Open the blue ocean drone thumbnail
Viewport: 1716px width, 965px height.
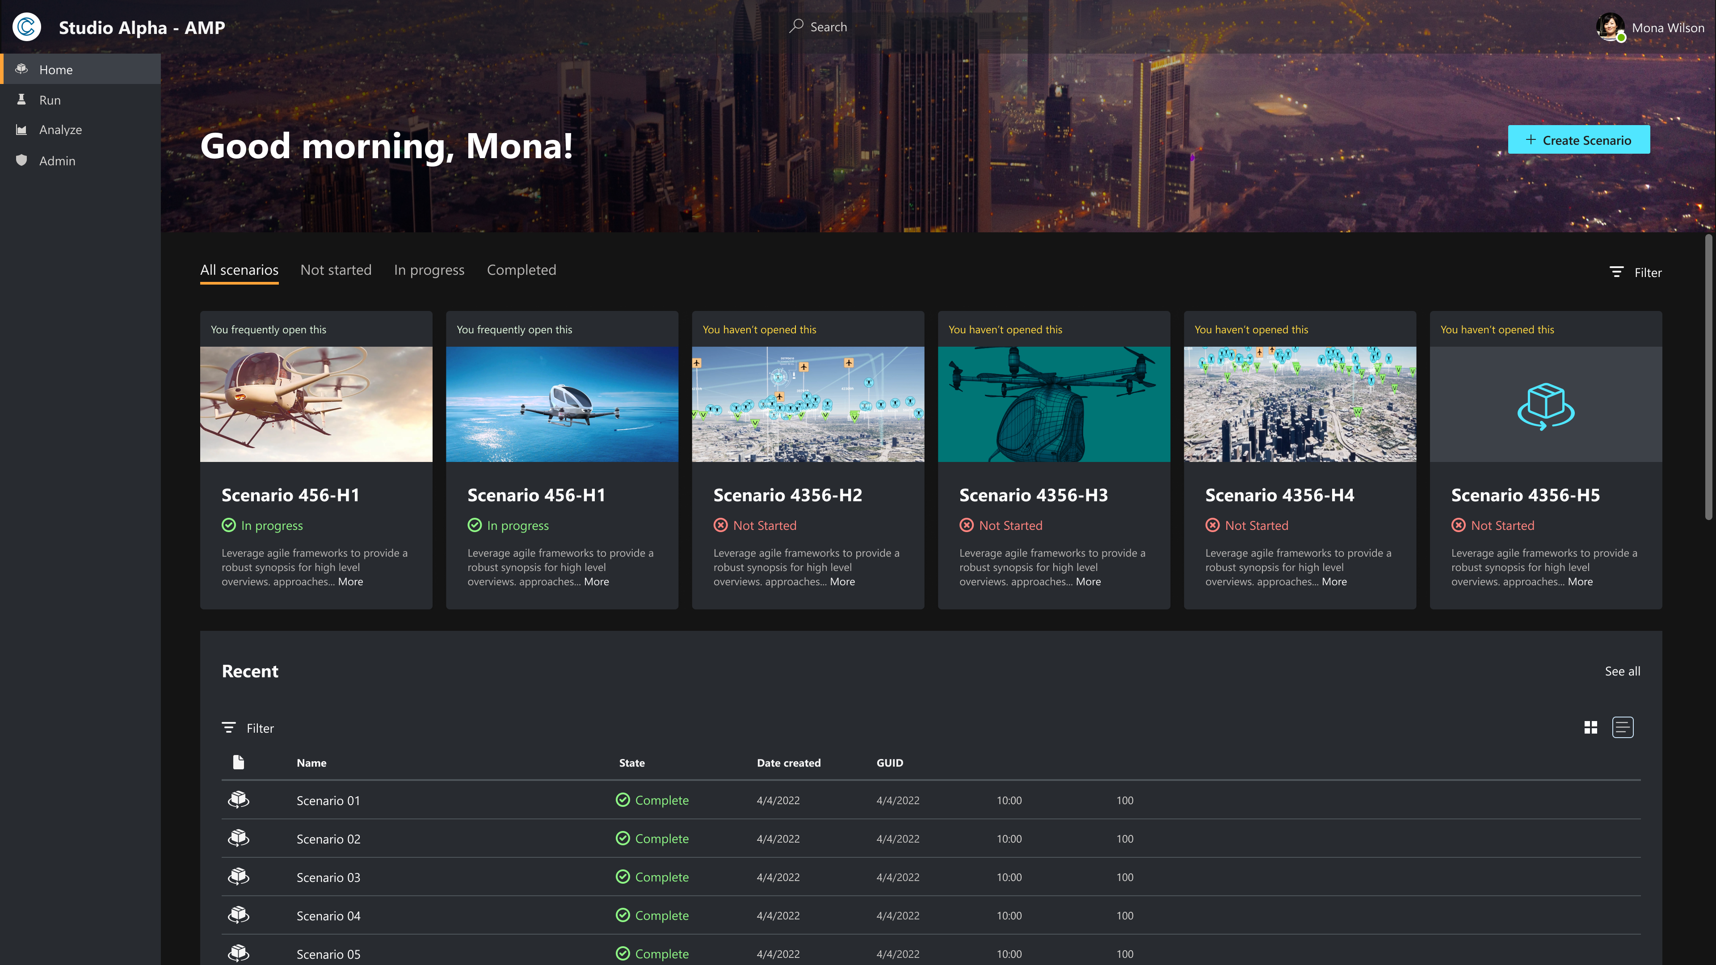pos(562,404)
